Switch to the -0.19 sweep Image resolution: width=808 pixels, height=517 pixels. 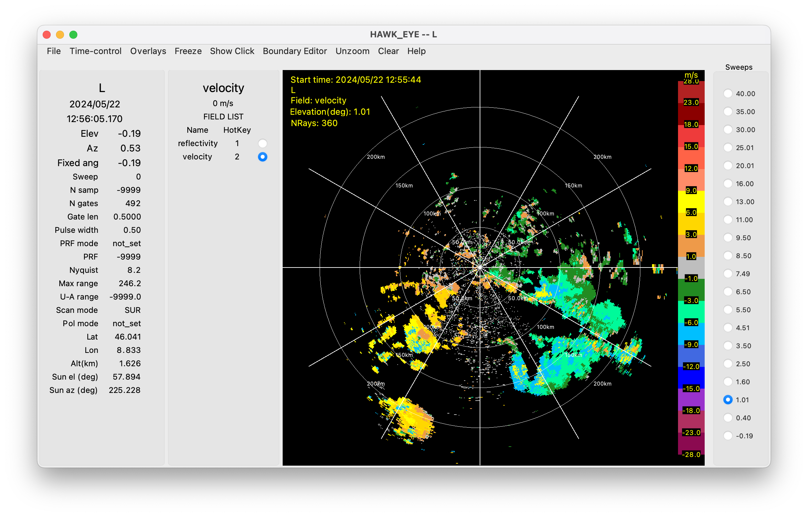coord(727,436)
